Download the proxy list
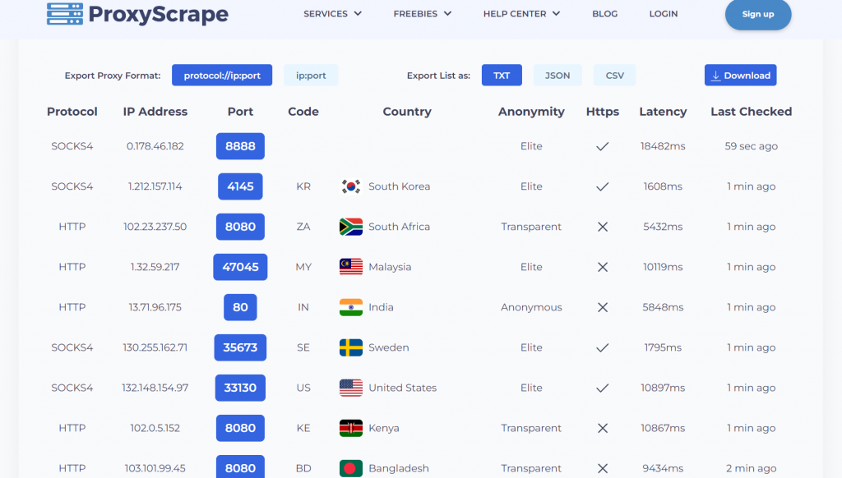The width and height of the screenshot is (842, 478). pos(741,75)
